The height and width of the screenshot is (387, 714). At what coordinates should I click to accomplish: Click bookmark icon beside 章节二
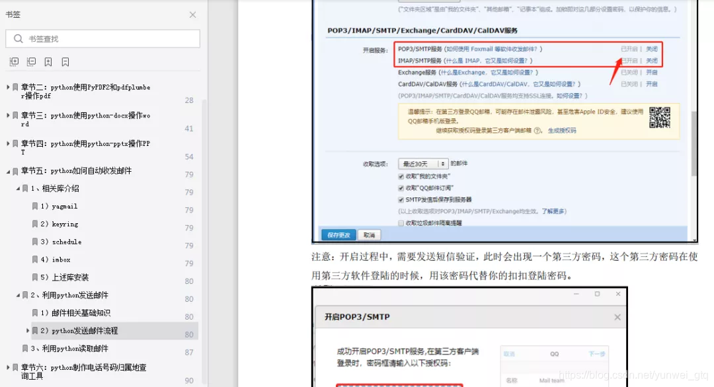coord(15,87)
